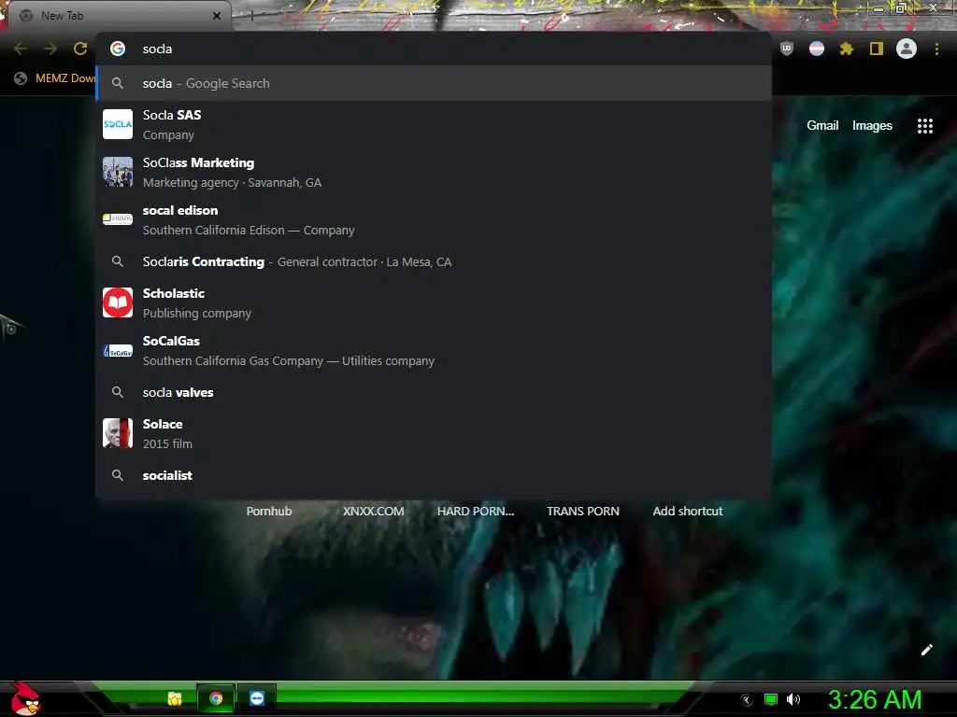Open the TeamViewer taskbar icon
Image resolution: width=957 pixels, height=717 pixels.
[x=257, y=698]
